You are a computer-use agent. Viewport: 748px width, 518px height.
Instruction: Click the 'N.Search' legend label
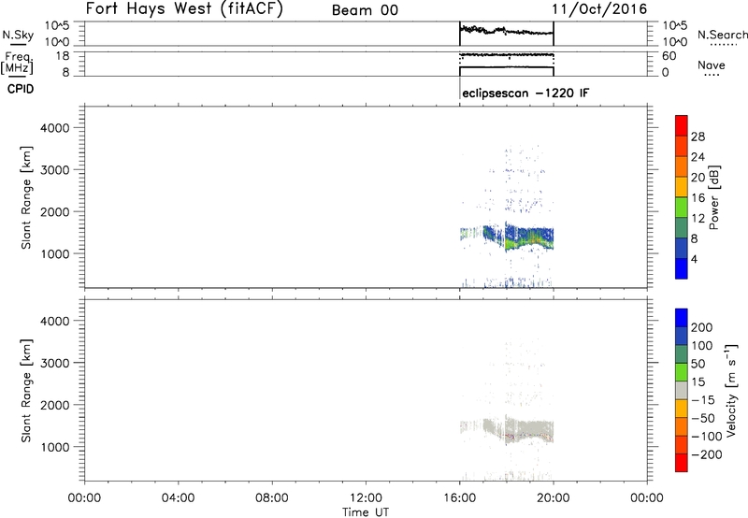pos(722,35)
